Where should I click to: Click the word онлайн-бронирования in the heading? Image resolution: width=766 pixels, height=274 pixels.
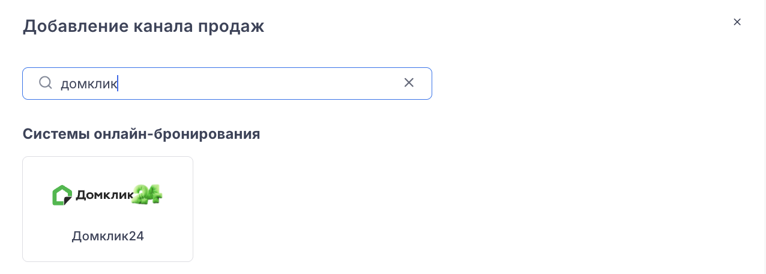177,134
